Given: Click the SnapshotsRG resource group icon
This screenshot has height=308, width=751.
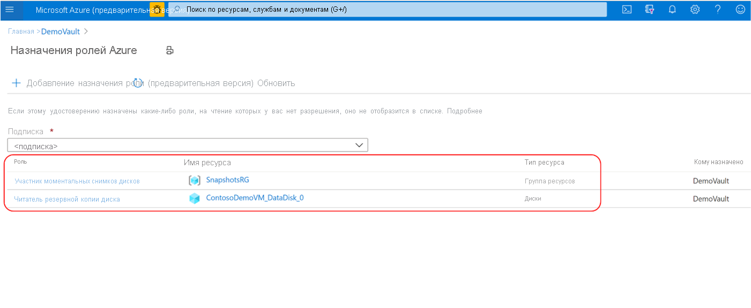Looking at the screenshot, I should (194, 181).
